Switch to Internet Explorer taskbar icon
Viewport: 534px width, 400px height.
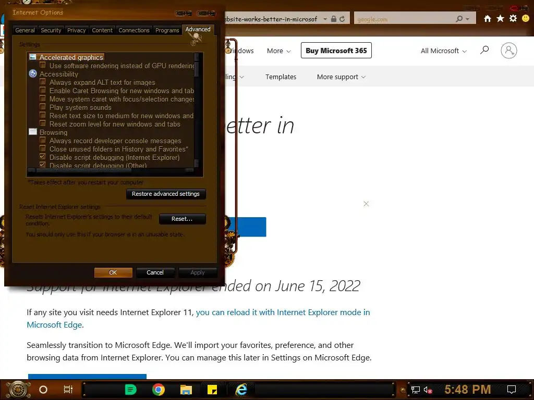241,390
